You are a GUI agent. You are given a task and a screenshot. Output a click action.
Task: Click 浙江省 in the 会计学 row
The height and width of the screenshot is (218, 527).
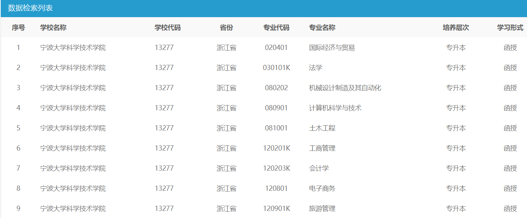226,168
